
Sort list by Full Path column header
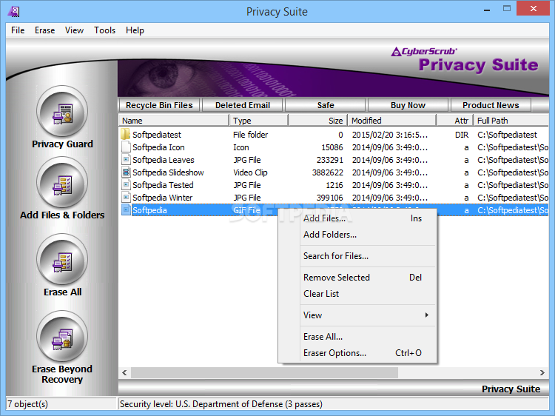coord(511,121)
